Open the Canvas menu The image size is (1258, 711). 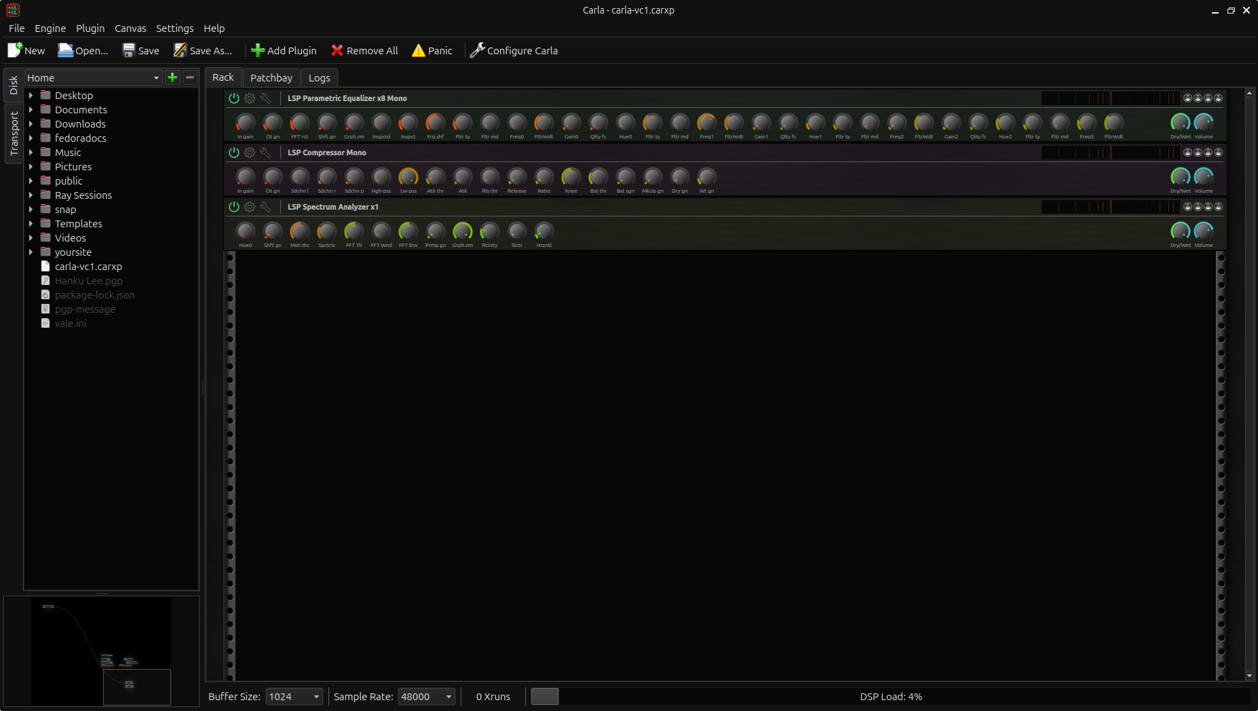(130, 28)
